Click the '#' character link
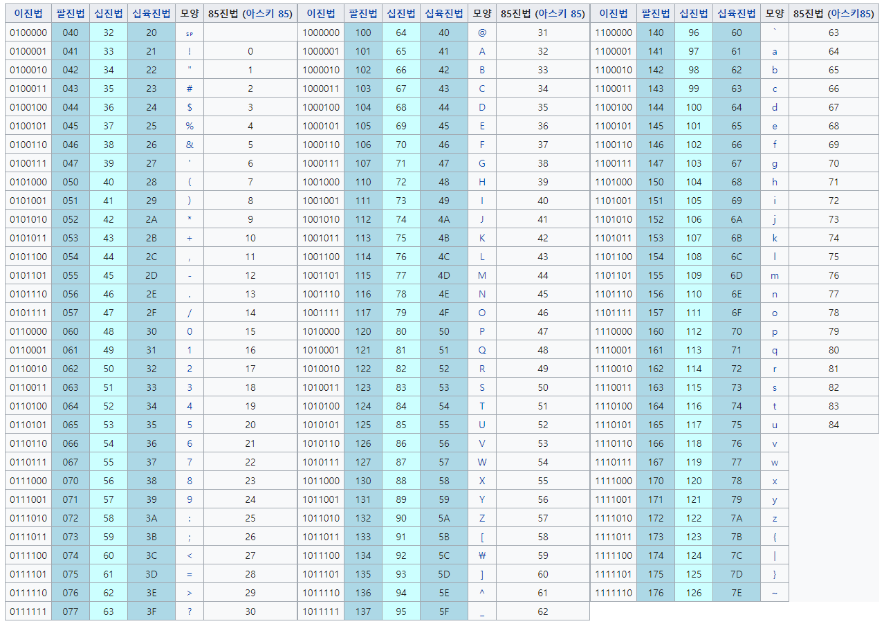Viewport: 884px width, 626px height. click(x=190, y=89)
